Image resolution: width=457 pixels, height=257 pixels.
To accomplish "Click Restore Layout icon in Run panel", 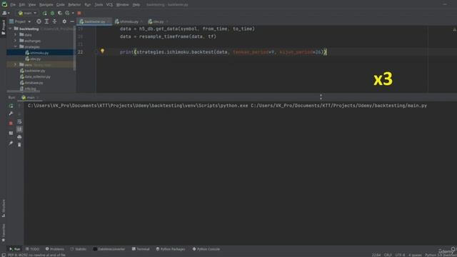I will tap(11, 133).
